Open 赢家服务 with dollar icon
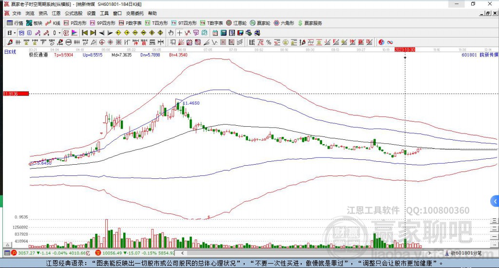This screenshot has width=499, height=268. 309,23
